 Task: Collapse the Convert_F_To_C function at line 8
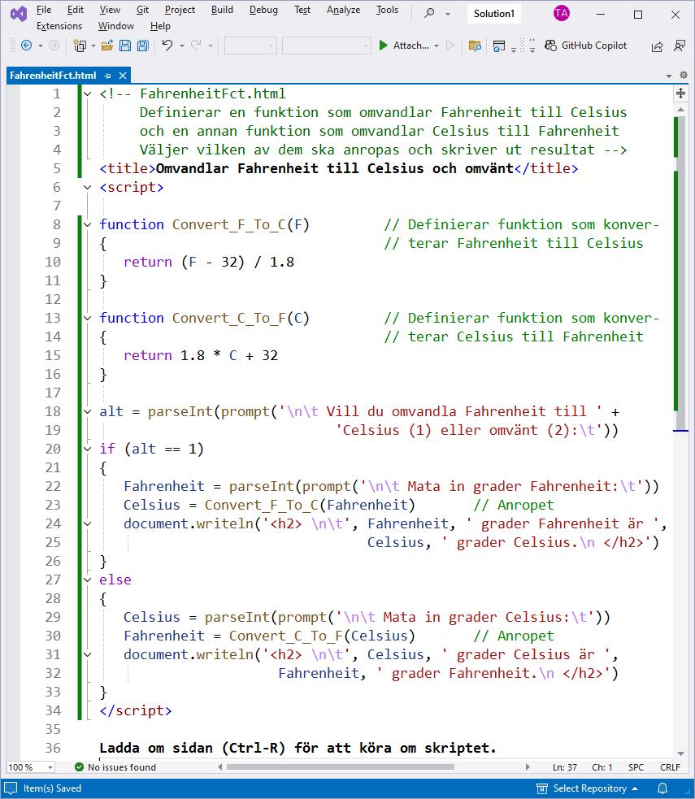tap(88, 225)
